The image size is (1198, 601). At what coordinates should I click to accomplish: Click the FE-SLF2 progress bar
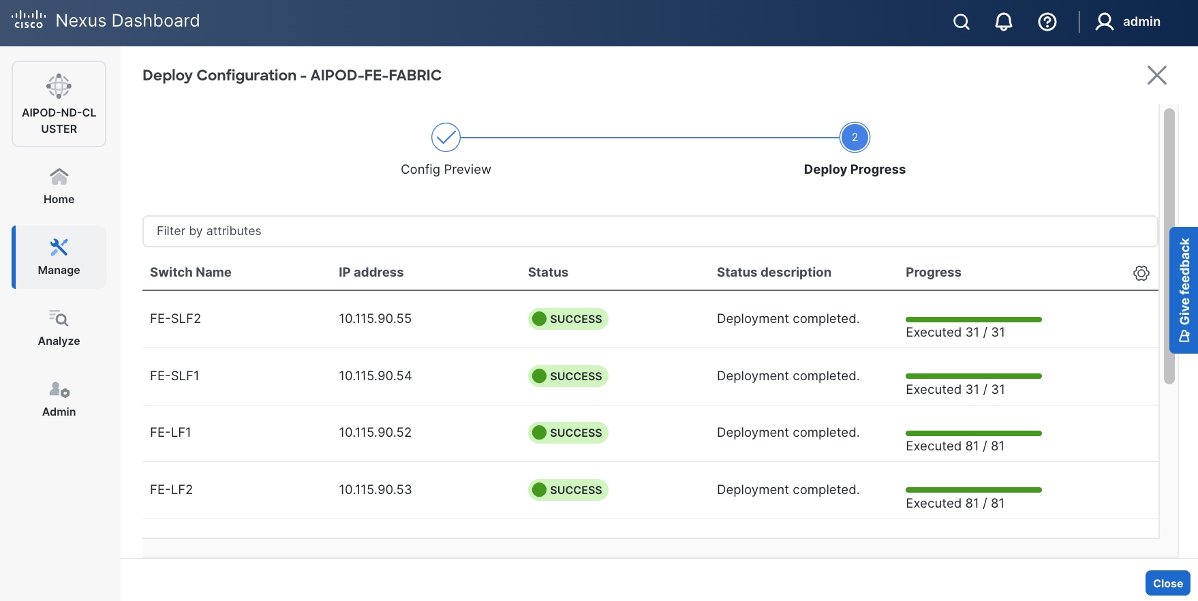[973, 320]
